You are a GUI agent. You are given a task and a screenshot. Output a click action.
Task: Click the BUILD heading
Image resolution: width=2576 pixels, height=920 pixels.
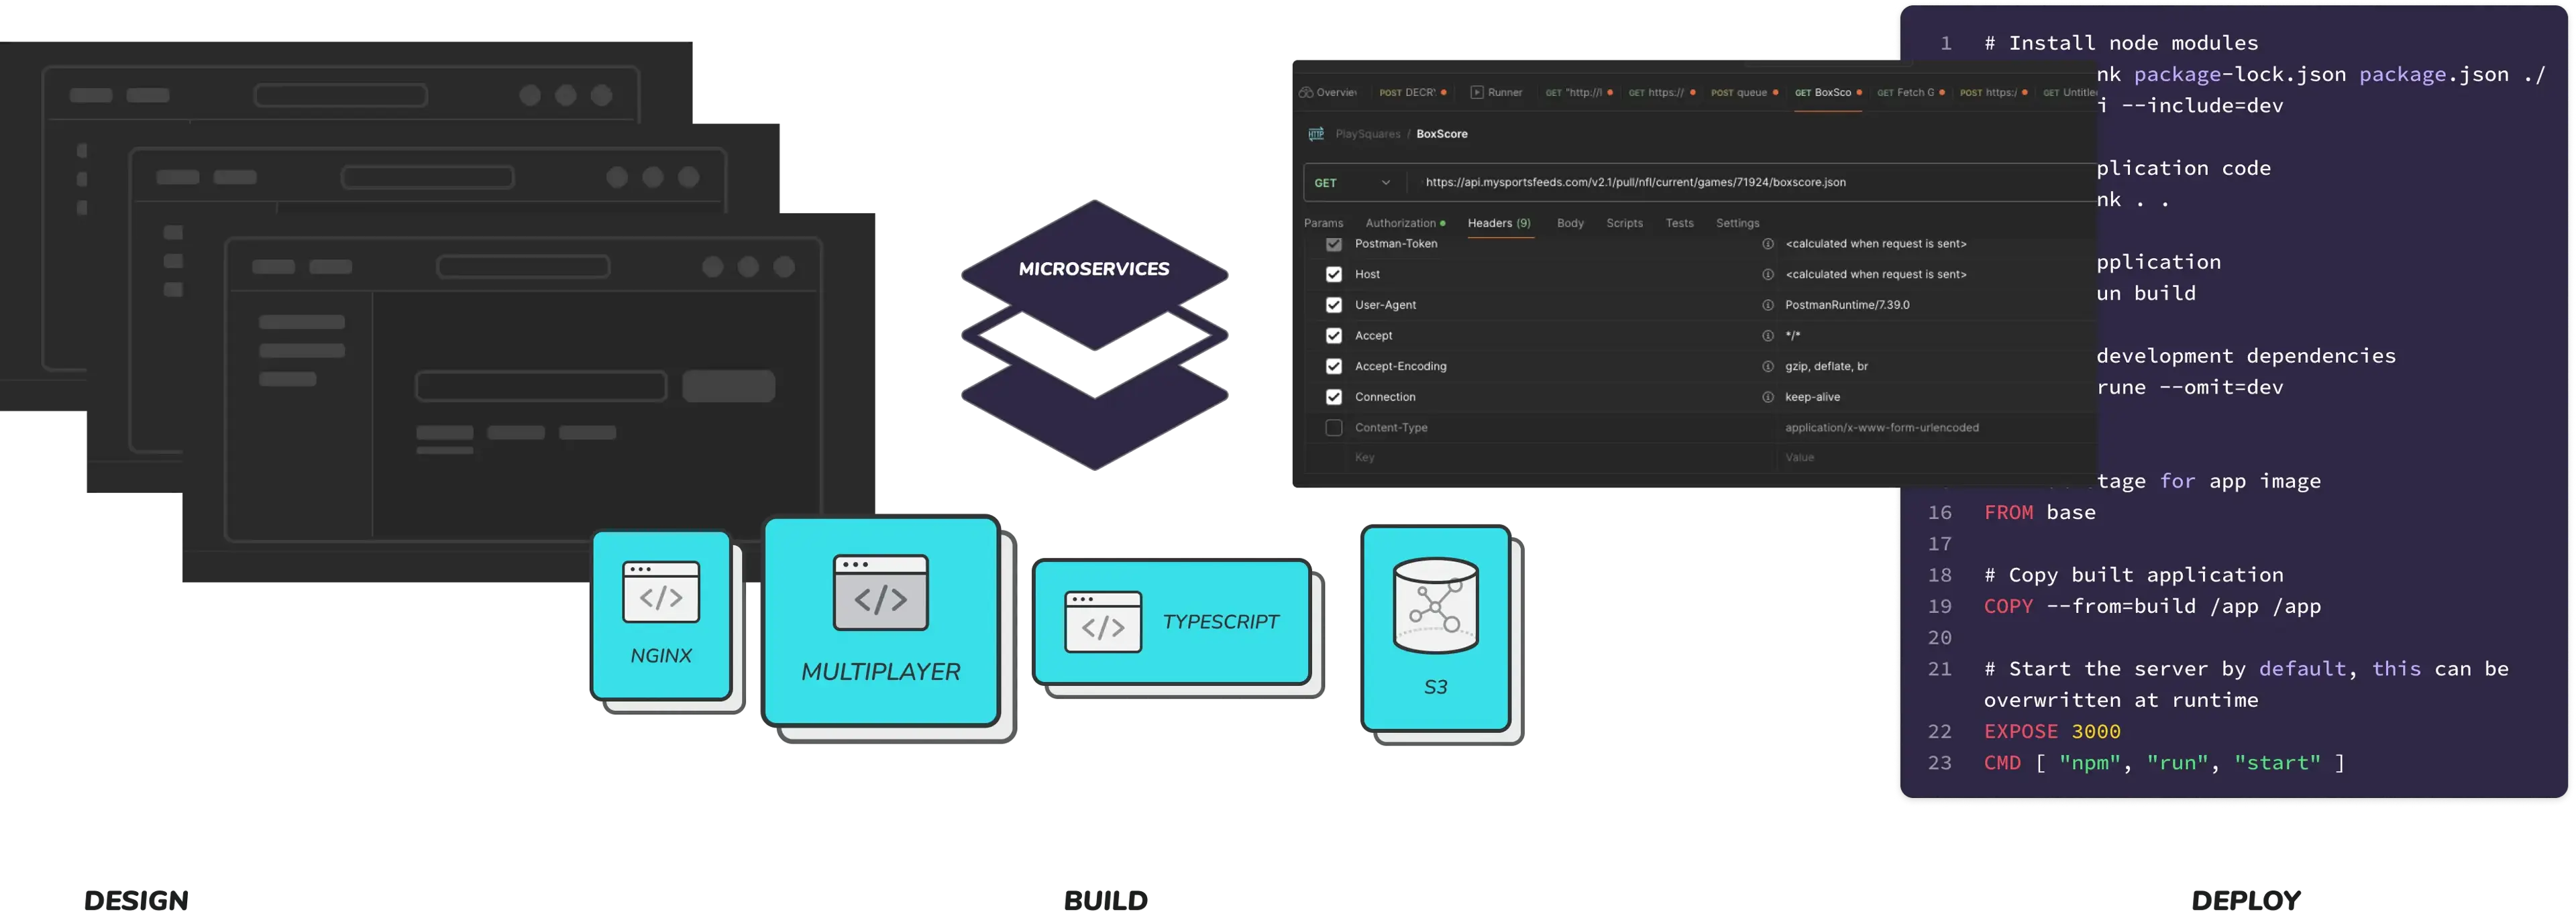tap(1105, 900)
